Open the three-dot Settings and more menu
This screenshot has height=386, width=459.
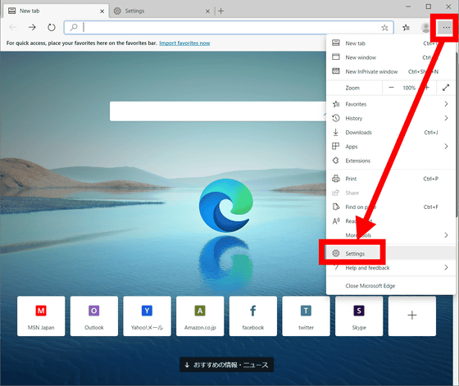[x=446, y=28]
